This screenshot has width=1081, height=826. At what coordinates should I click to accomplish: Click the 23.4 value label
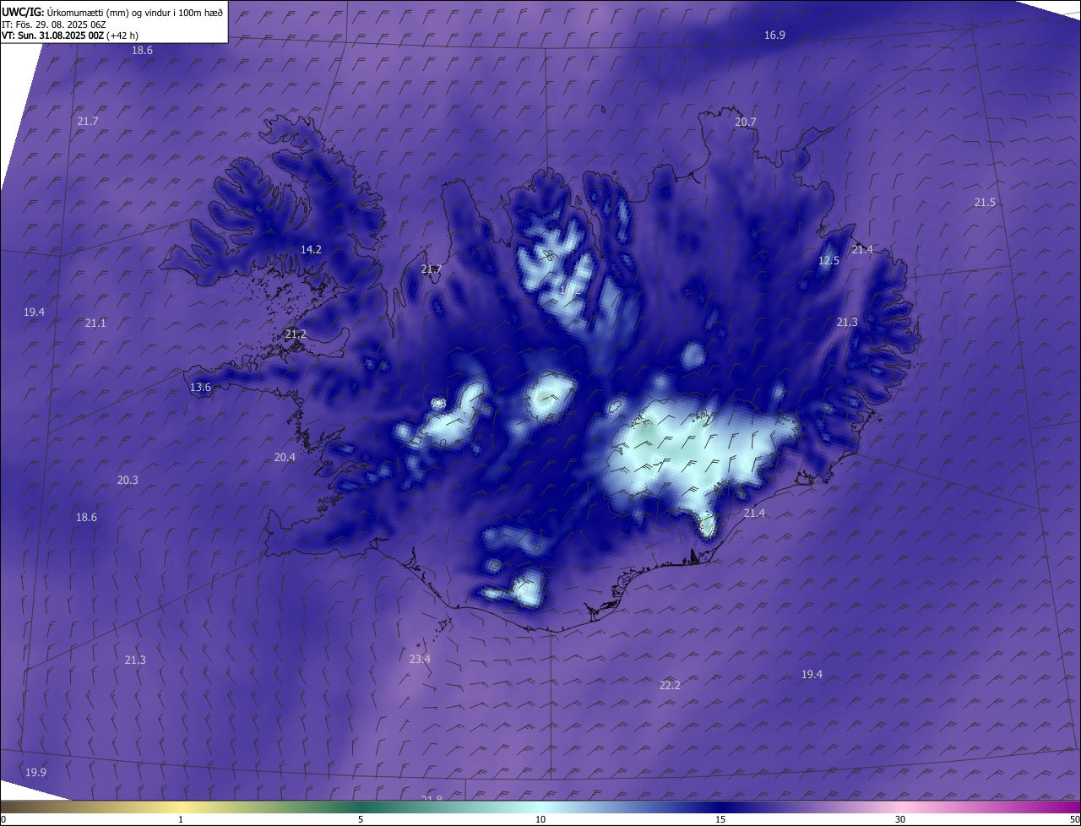[420, 660]
